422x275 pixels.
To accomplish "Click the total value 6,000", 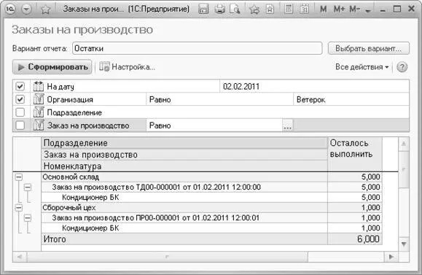I will click(x=369, y=239).
